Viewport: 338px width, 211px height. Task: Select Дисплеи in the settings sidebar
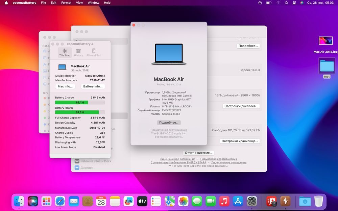84,167
